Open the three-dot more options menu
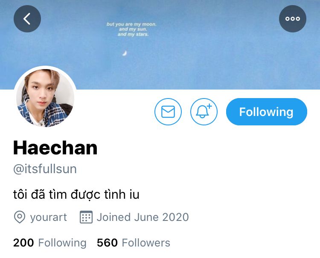320x258 pixels. tap(292, 19)
